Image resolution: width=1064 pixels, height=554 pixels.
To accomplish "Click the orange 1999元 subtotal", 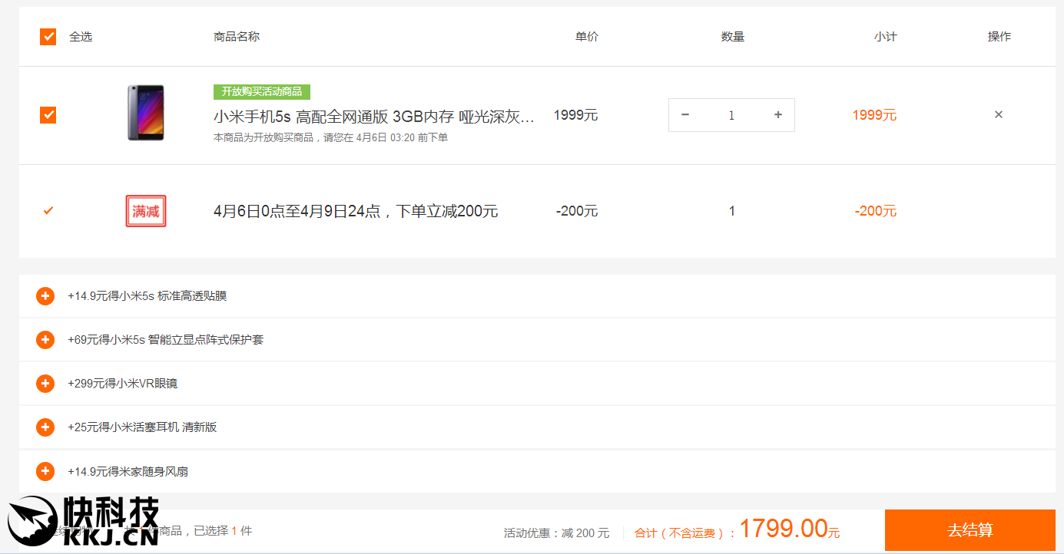I will 874,115.
